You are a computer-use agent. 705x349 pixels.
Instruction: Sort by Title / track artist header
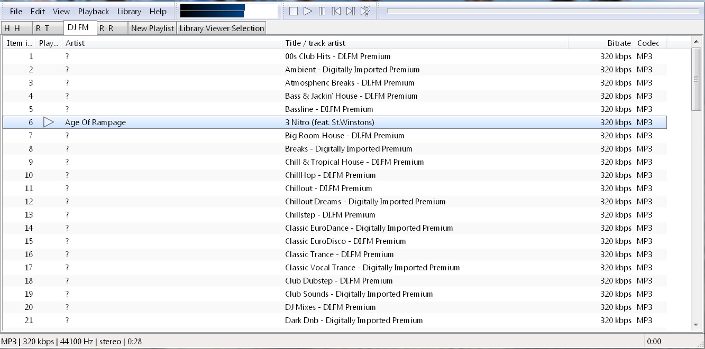pyautogui.click(x=425, y=43)
